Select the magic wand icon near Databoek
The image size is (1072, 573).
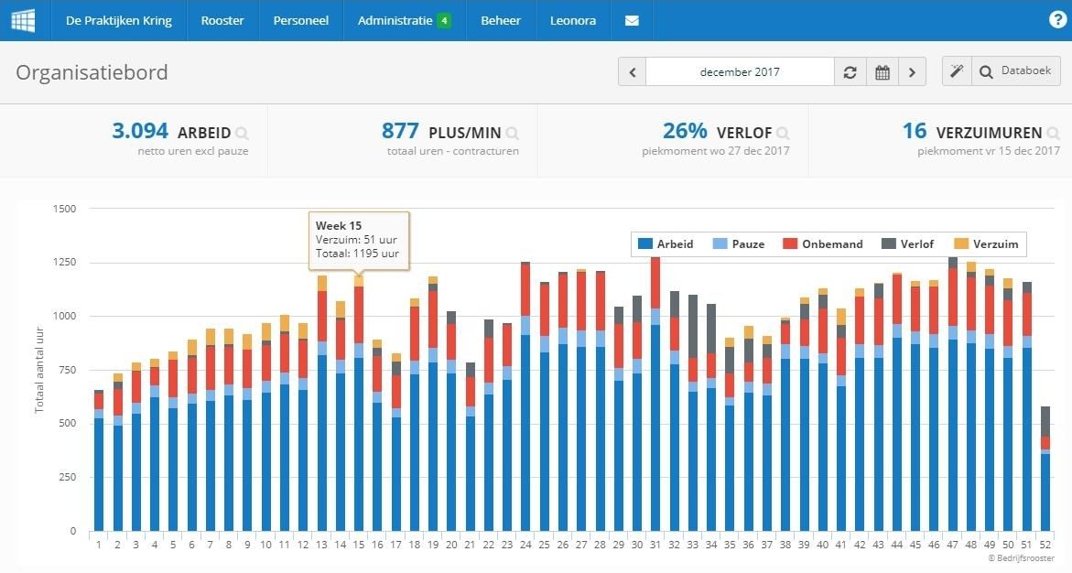(x=956, y=70)
